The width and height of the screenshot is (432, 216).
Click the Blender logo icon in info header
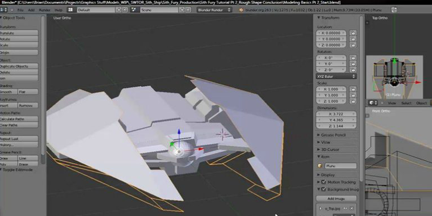tap(241, 10)
